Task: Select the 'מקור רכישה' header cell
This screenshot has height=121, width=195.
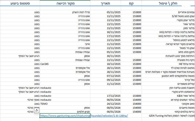Action: click(x=65, y=4)
